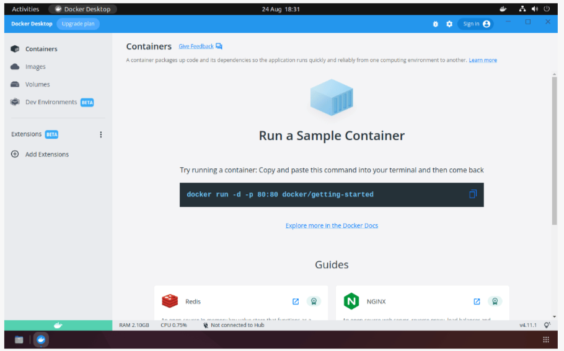Click the large container cube illustration
Screen dimensions: 564x351
click(332, 97)
